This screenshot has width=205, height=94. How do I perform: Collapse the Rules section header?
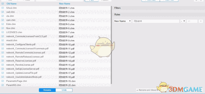pyautogui.click(x=158, y=15)
